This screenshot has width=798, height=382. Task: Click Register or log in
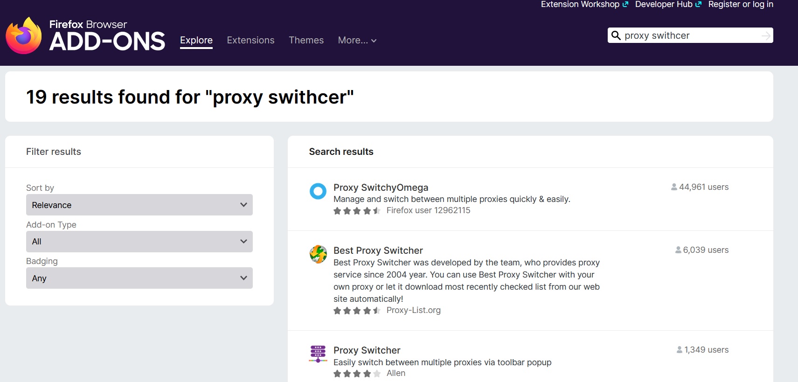[741, 5]
